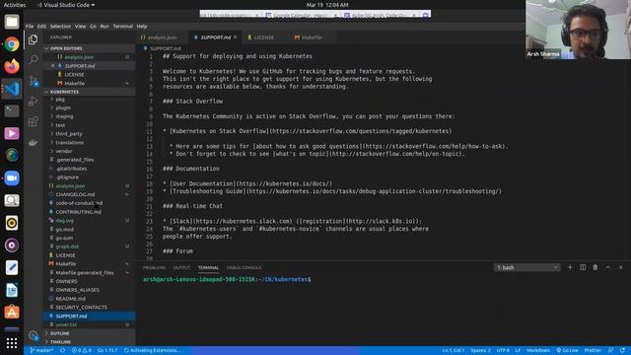Switch to the Makefile editor tab
This screenshot has height=355, width=631.
pos(312,37)
